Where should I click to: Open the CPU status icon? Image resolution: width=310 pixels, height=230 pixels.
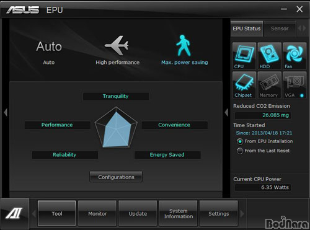point(244,56)
